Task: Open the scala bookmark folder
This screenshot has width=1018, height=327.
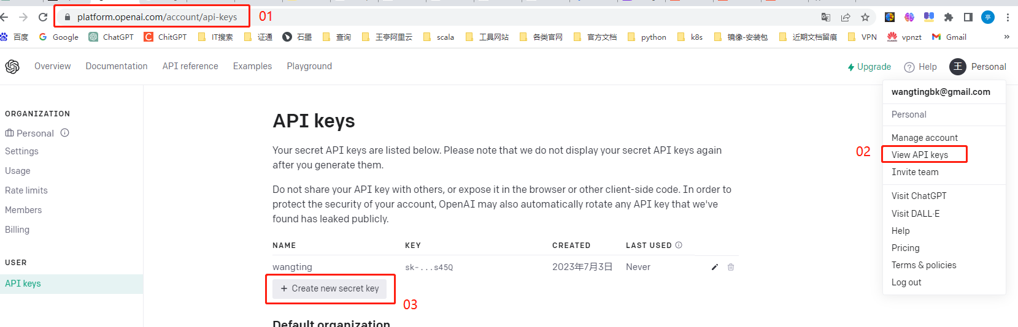Action: [x=439, y=37]
